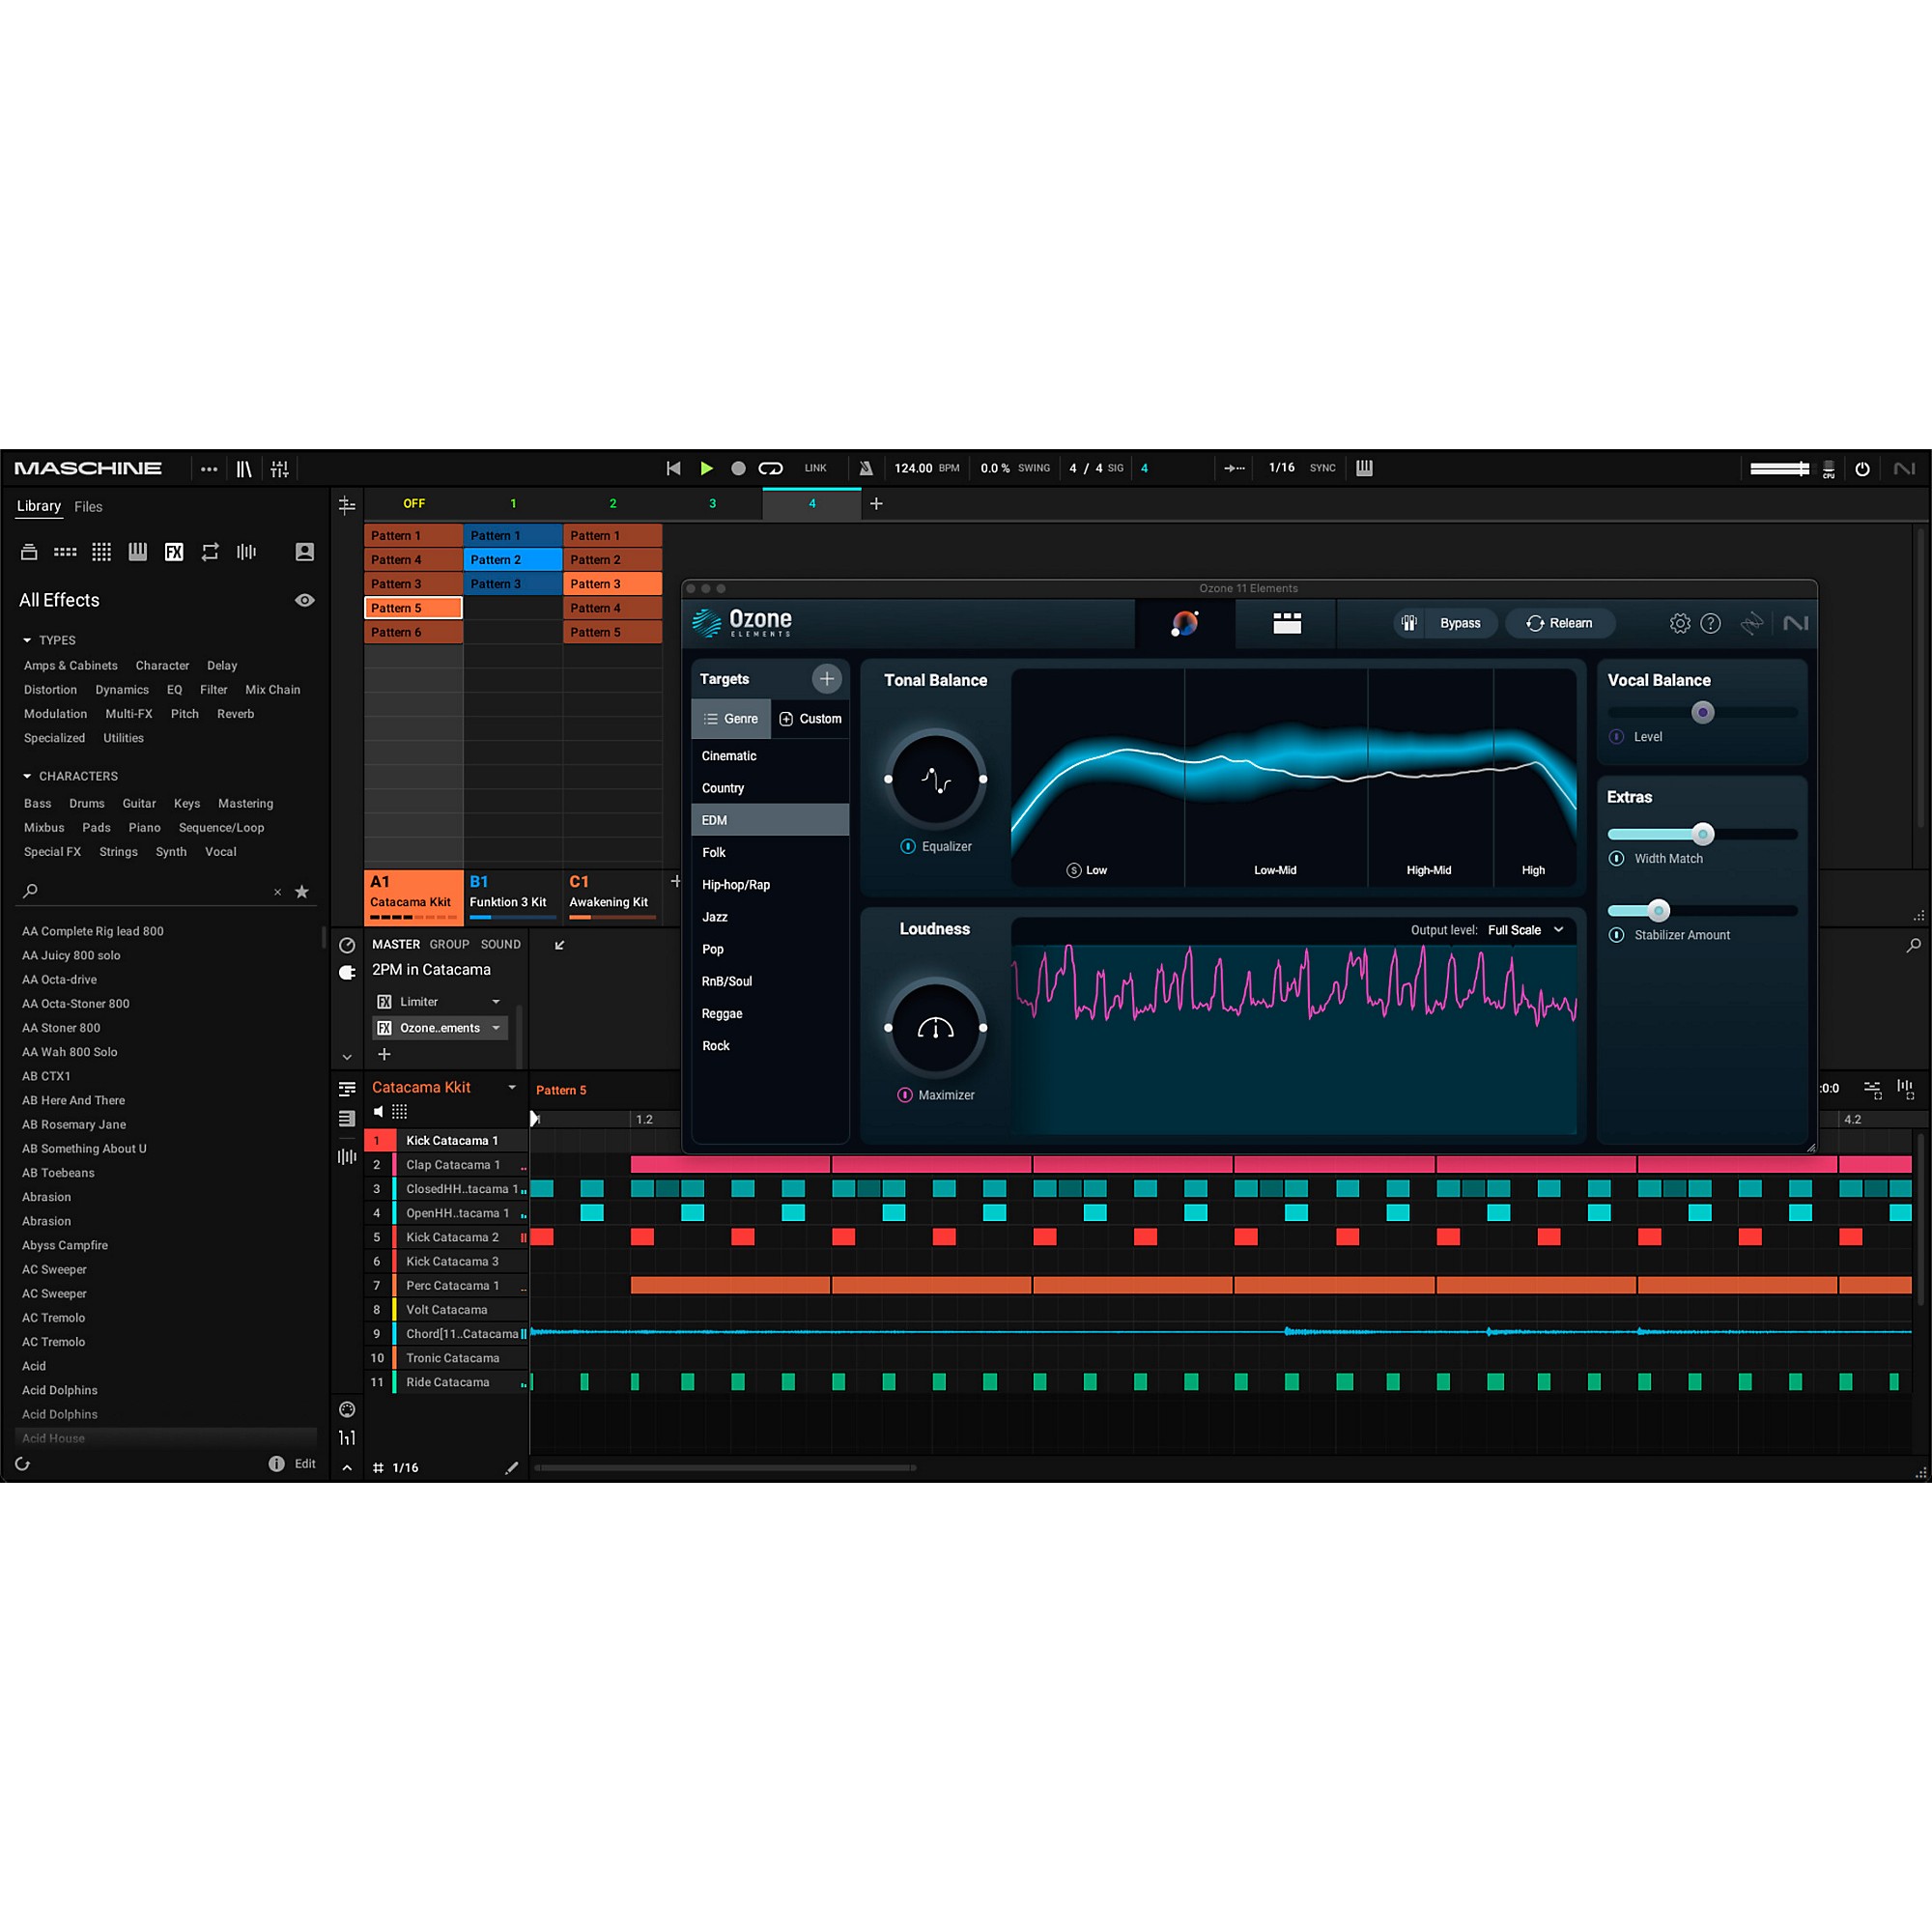Expand the Catacama Kkit group dropdown
This screenshot has width=1932, height=1932.
click(513, 1087)
